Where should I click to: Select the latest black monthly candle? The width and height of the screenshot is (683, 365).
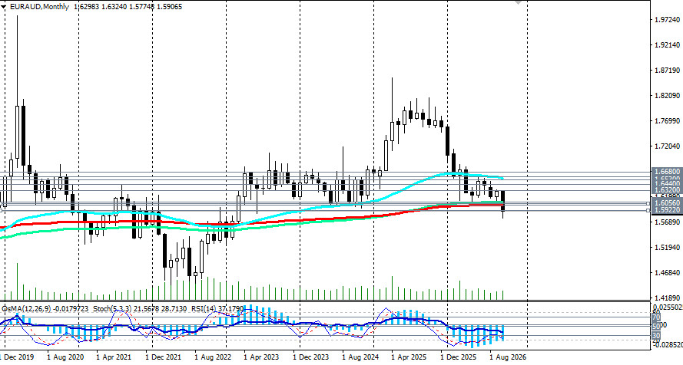tap(503, 204)
